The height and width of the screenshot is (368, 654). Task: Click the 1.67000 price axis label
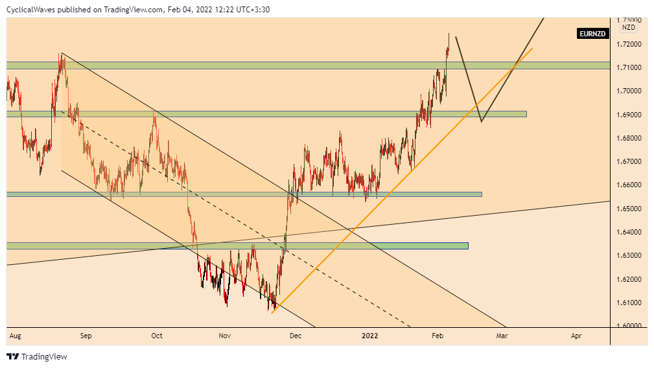click(629, 161)
